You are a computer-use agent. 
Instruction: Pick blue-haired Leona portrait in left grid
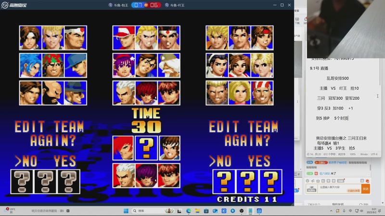tap(30, 65)
